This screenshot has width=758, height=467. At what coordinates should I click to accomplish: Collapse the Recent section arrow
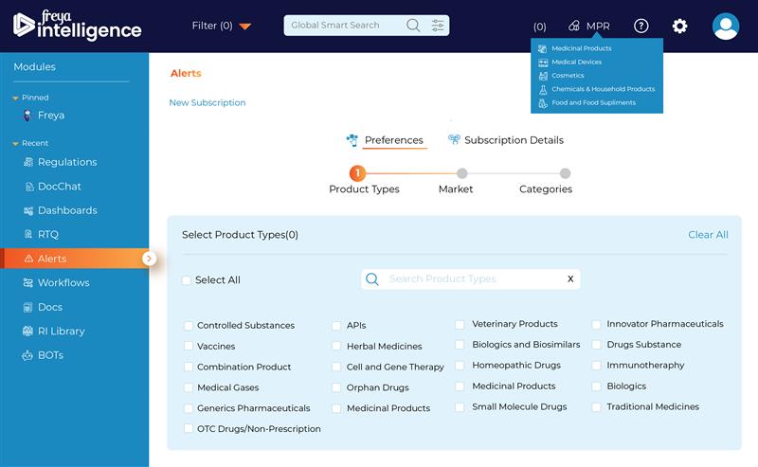point(15,144)
